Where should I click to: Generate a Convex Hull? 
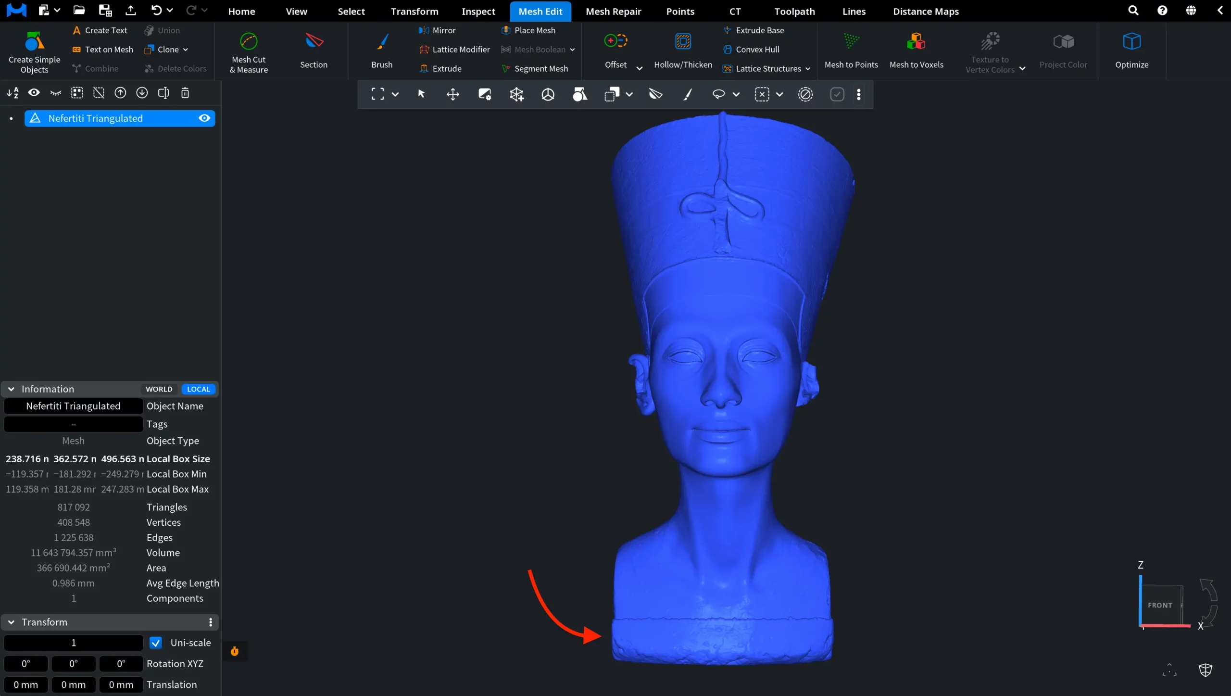[751, 50]
